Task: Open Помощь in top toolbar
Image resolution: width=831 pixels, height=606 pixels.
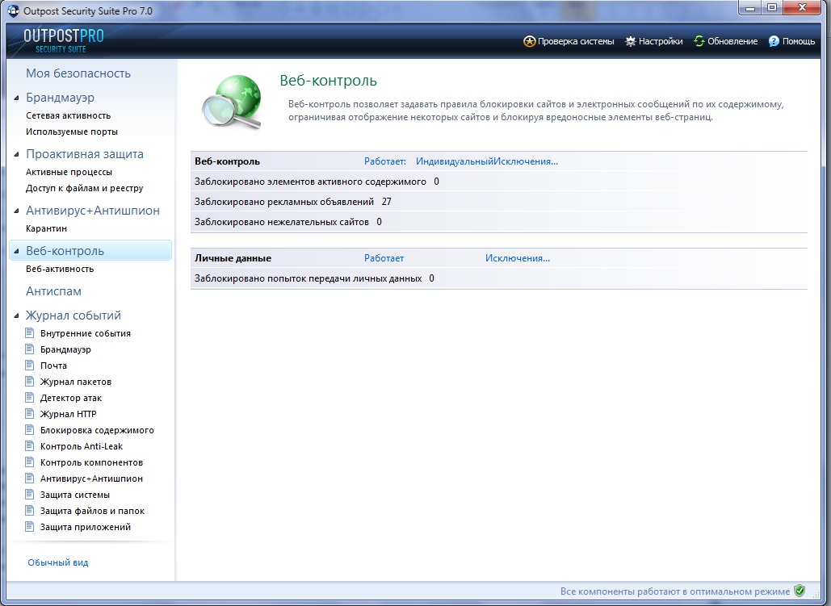Action: [x=799, y=41]
